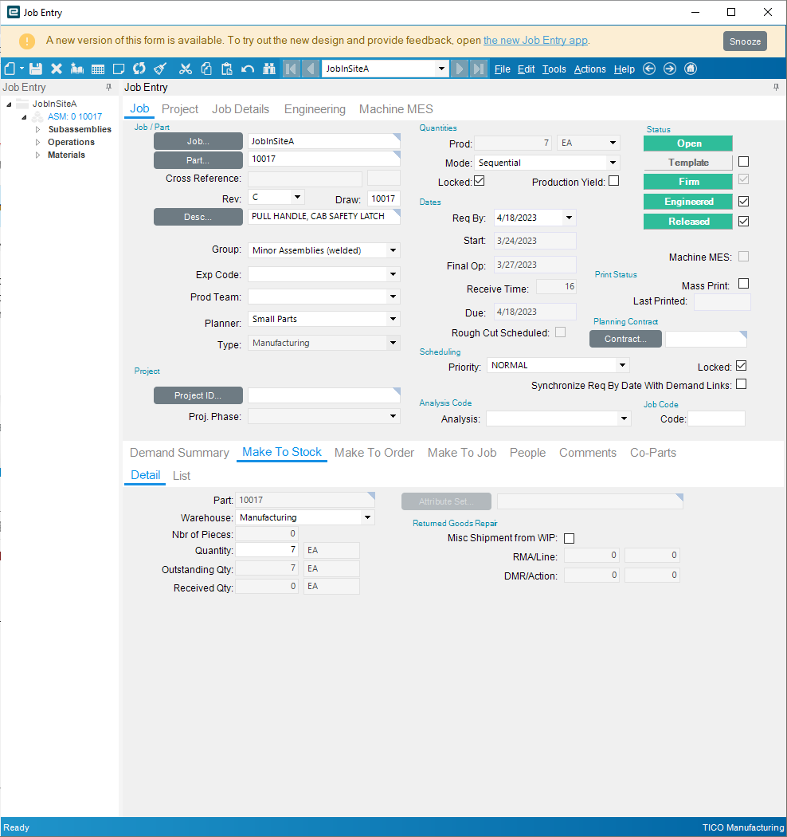Pin the left Job Entry tree panel
The image size is (787, 837).
coord(109,87)
